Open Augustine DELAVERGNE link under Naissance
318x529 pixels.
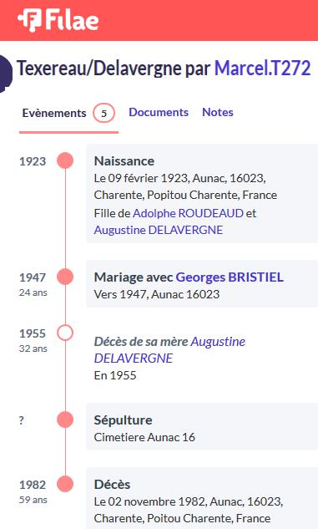[x=159, y=230]
